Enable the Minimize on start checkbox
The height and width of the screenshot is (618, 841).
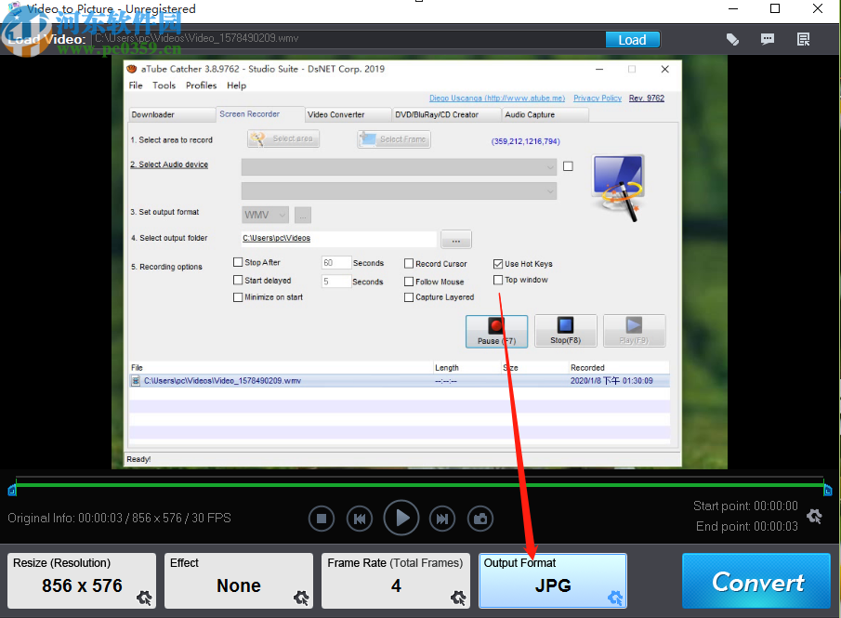238,297
